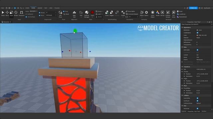213x119 pixels.
Task: Toggle the Anchored property checkbox
Action: (197, 108)
